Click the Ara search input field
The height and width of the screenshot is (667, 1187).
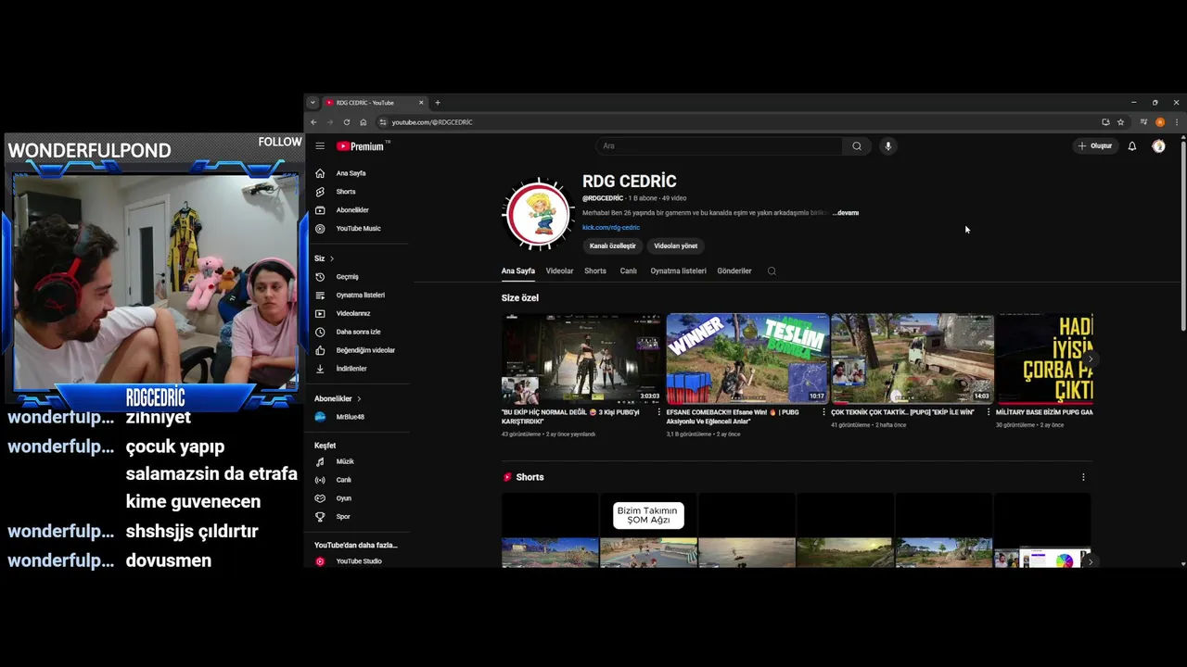tap(720, 145)
